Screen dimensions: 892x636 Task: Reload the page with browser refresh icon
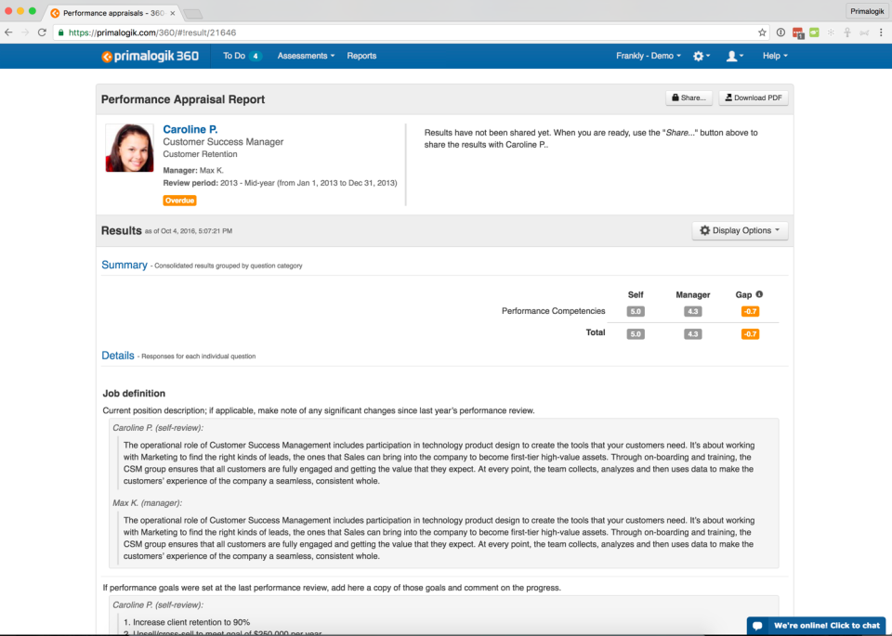(x=42, y=32)
